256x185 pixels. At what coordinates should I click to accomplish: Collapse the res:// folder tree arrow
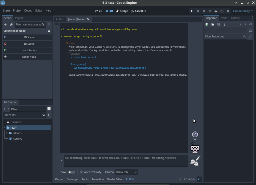[x=4, y=128]
